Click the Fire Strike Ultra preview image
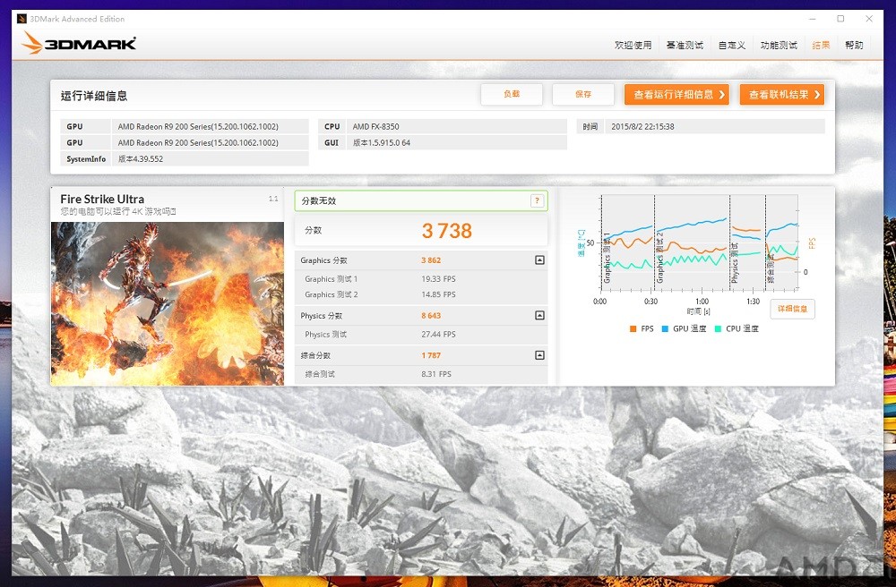This screenshot has width=896, height=587. point(168,303)
